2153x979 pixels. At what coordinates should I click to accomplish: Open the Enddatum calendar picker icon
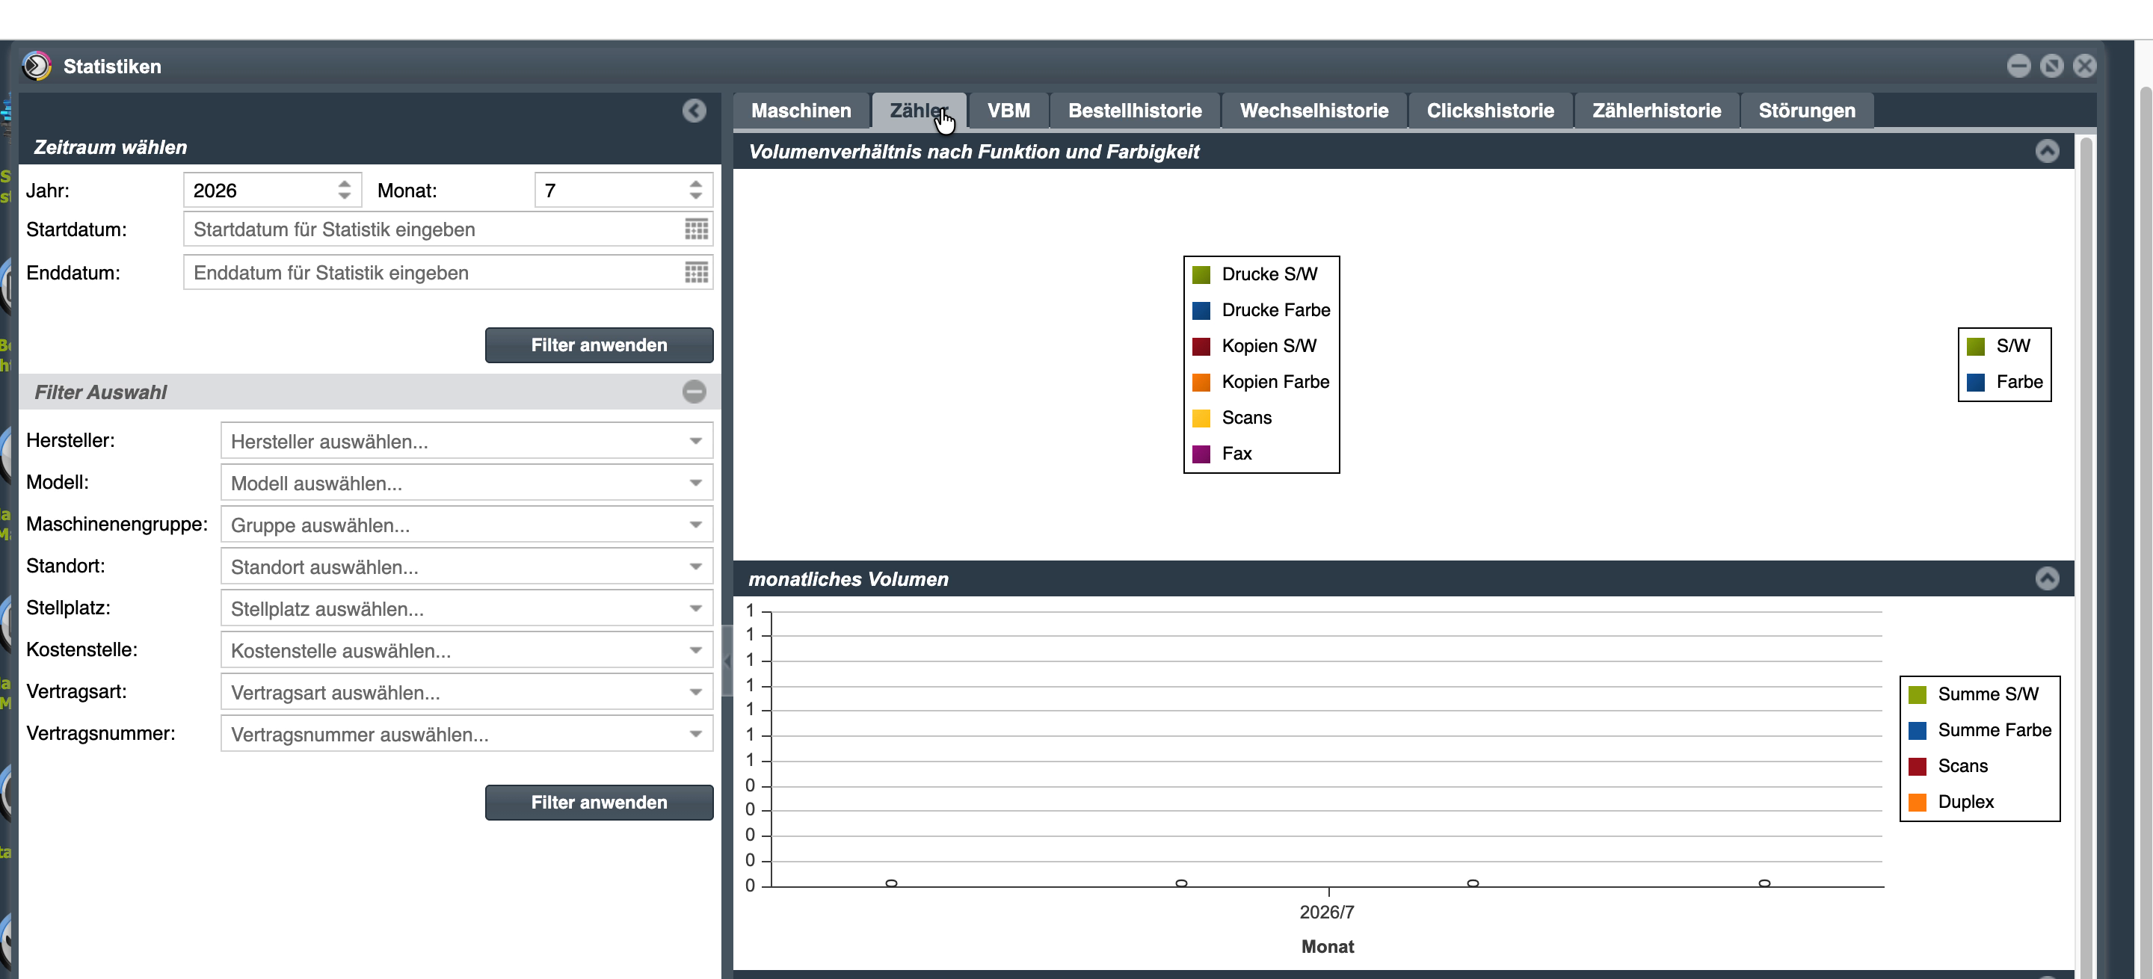[x=696, y=274]
